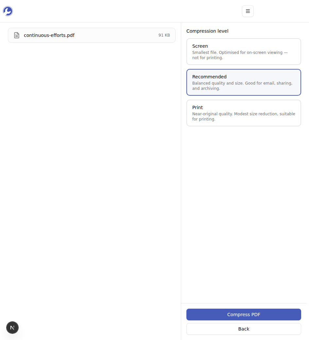
Task: Choose the smallest file option for on-screen viewing
Action: click(244, 51)
